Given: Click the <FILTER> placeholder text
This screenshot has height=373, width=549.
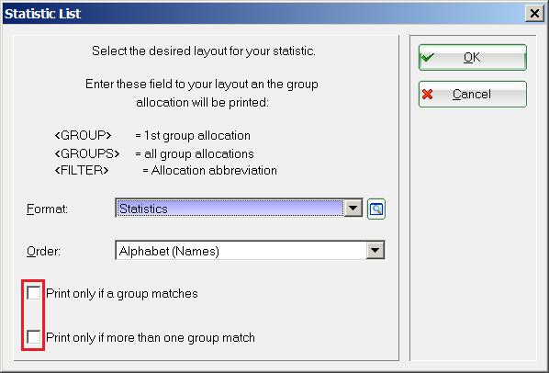Looking at the screenshot, I should pyautogui.click(x=82, y=170).
